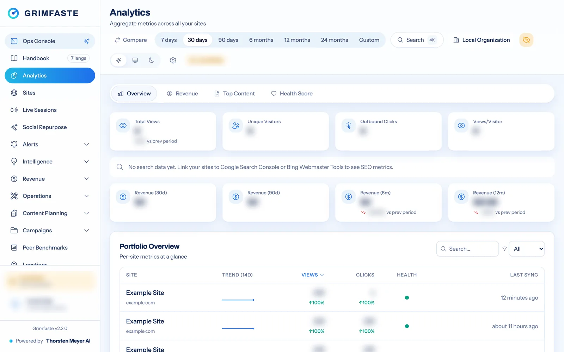Select the 90 days range
Viewport: 564px width, 352px height.
point(228,40)
